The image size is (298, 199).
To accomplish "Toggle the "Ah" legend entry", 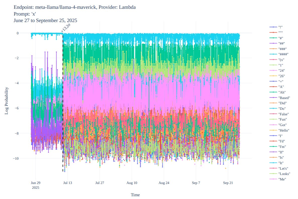I will (x=277, y=92).
